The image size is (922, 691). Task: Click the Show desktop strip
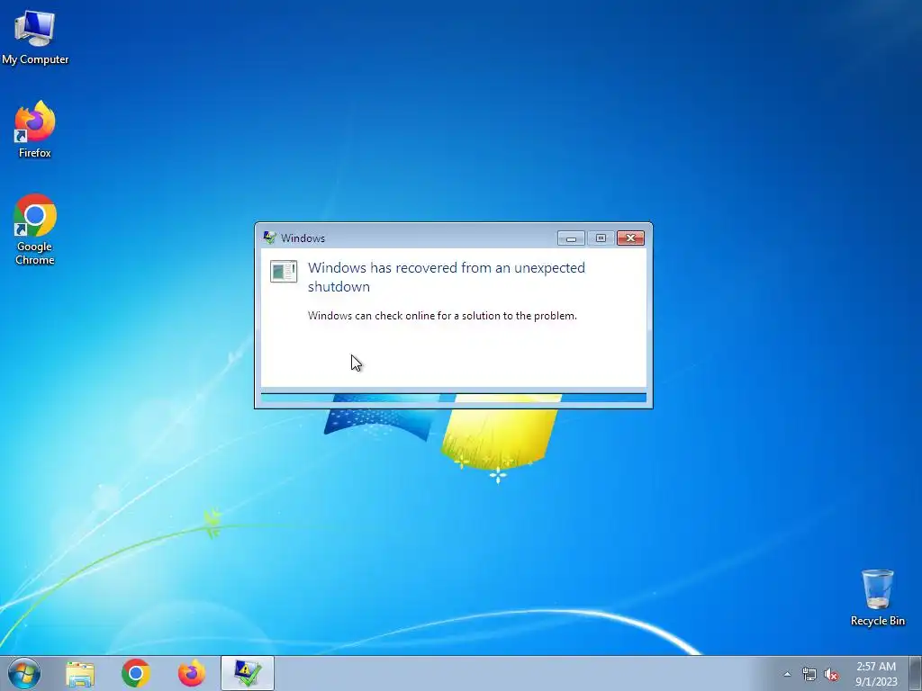(x=916, y=673)
